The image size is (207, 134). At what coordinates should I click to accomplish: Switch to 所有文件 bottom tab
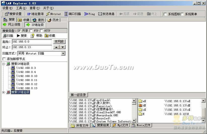[80, 125]
